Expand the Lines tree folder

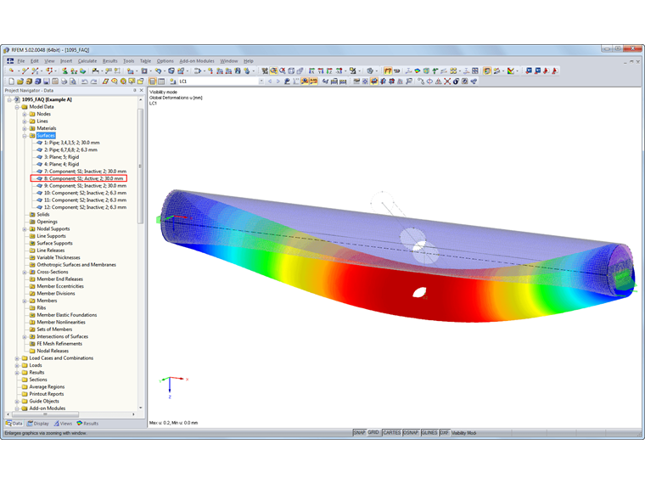(25, 121)
